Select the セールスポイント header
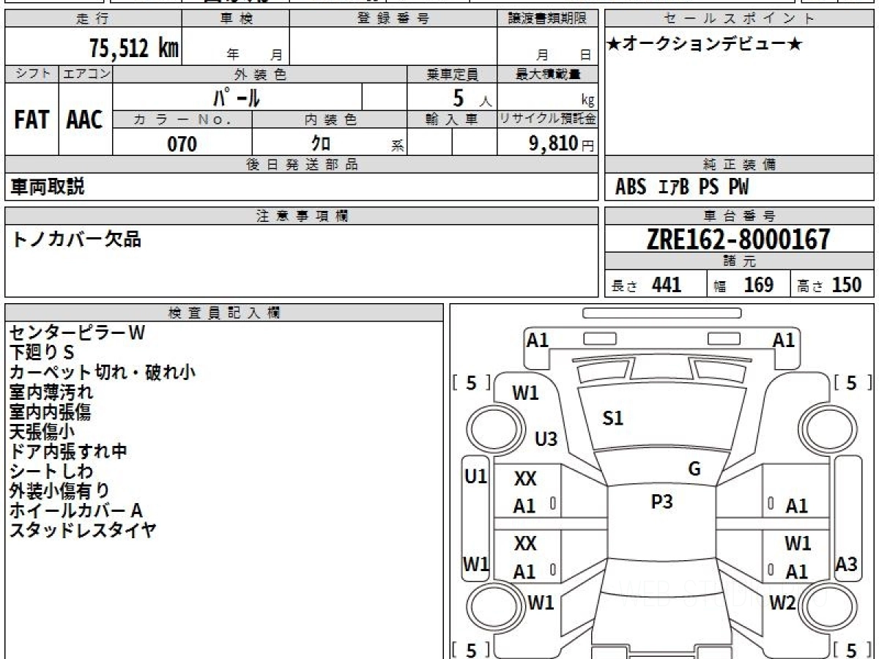This screenshot has width=879, height=659. click(x=739, y=19)
